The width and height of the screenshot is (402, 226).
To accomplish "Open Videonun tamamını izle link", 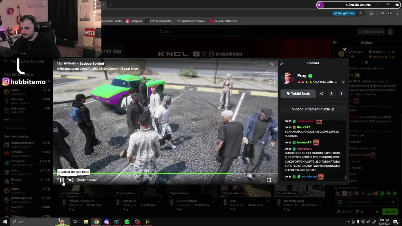I will point(313,109).
